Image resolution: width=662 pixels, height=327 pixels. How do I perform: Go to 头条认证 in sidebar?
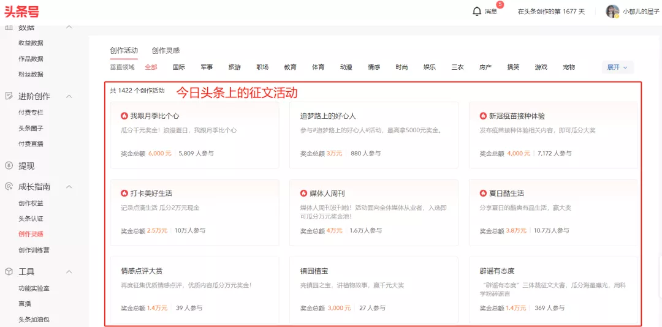click(31, 219)
